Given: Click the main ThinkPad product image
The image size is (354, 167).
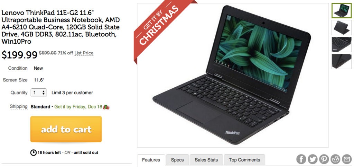Looking at the screenshot, I should pos(233,75).
